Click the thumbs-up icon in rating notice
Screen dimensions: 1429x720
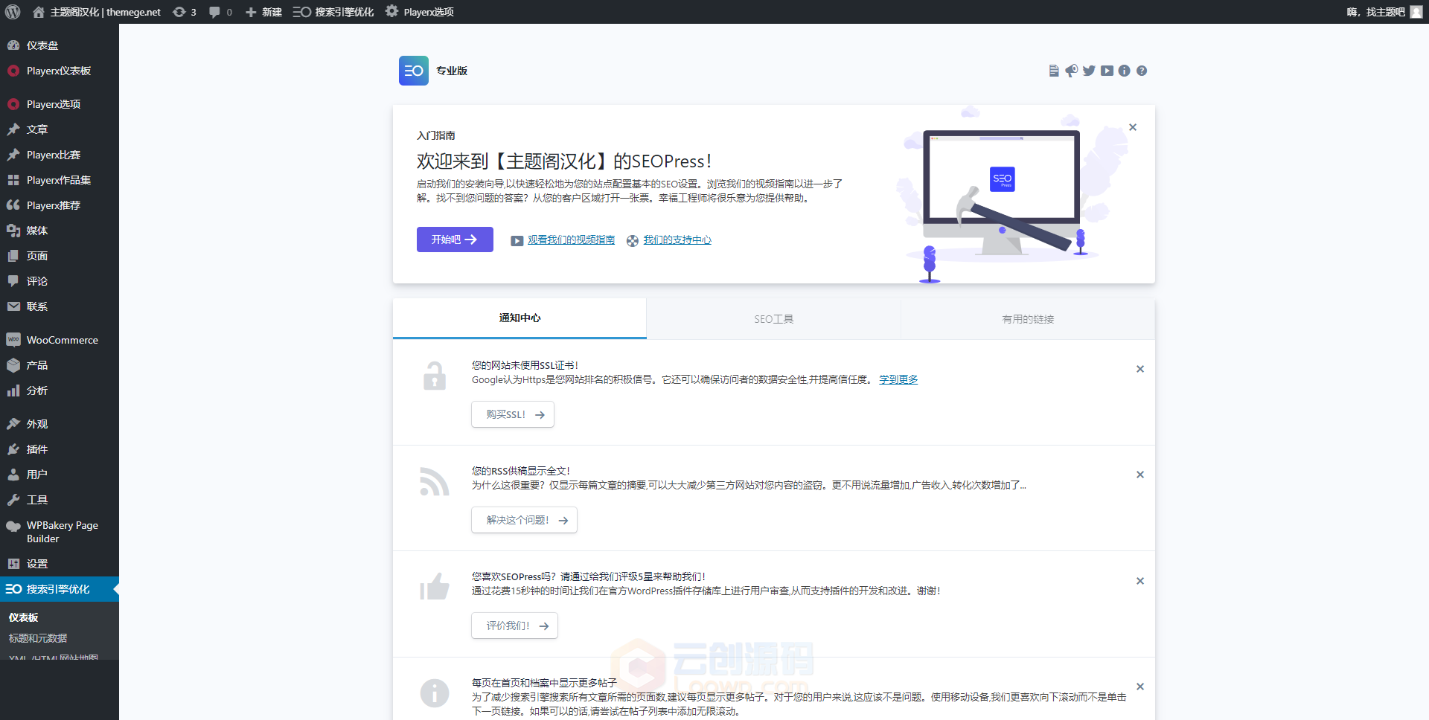[x=435, y=587]
